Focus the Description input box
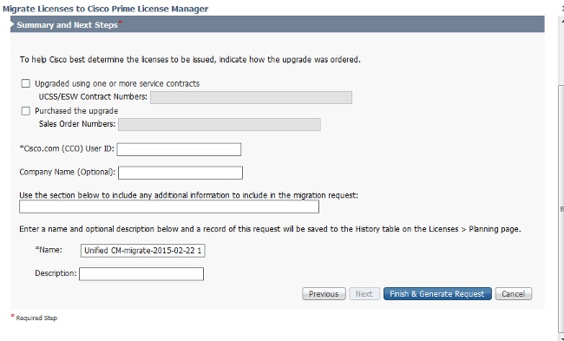Image resolution: width=564 pixels, height=341 pixels. click(141, 273)
